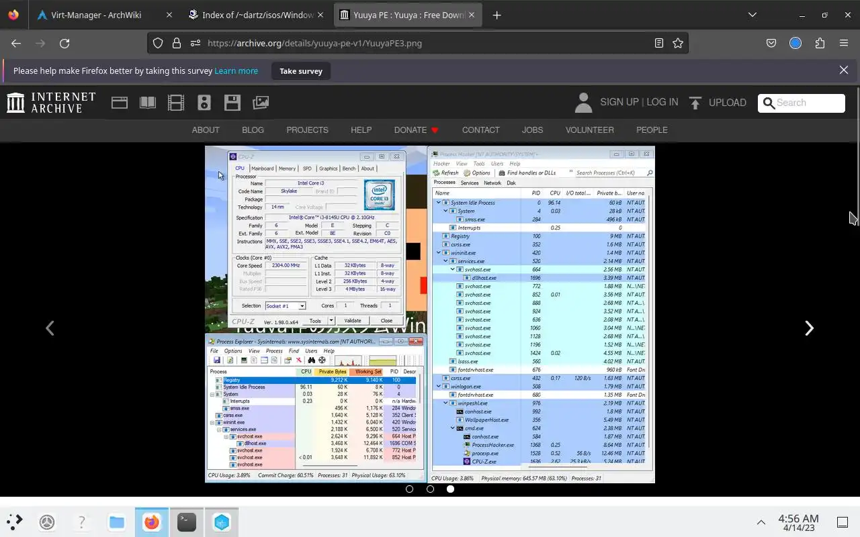Open the PROJECTS navigation item

pos(307,130)
